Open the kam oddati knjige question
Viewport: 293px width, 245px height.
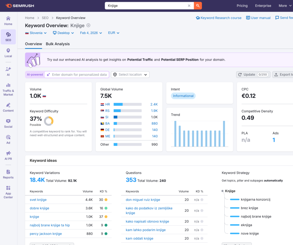pyautogui.click(x=140, y=238)
